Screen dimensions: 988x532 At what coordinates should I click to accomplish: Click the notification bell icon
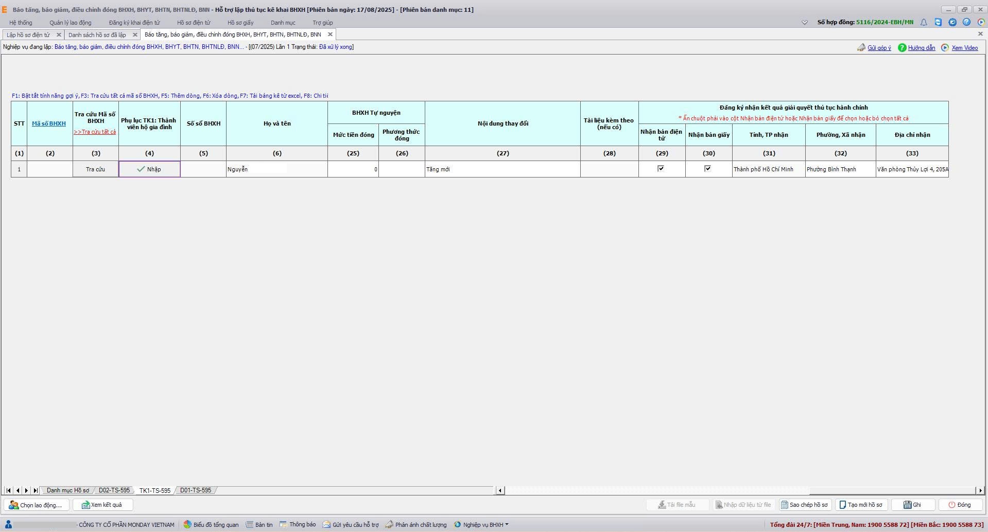pos(924,22)
